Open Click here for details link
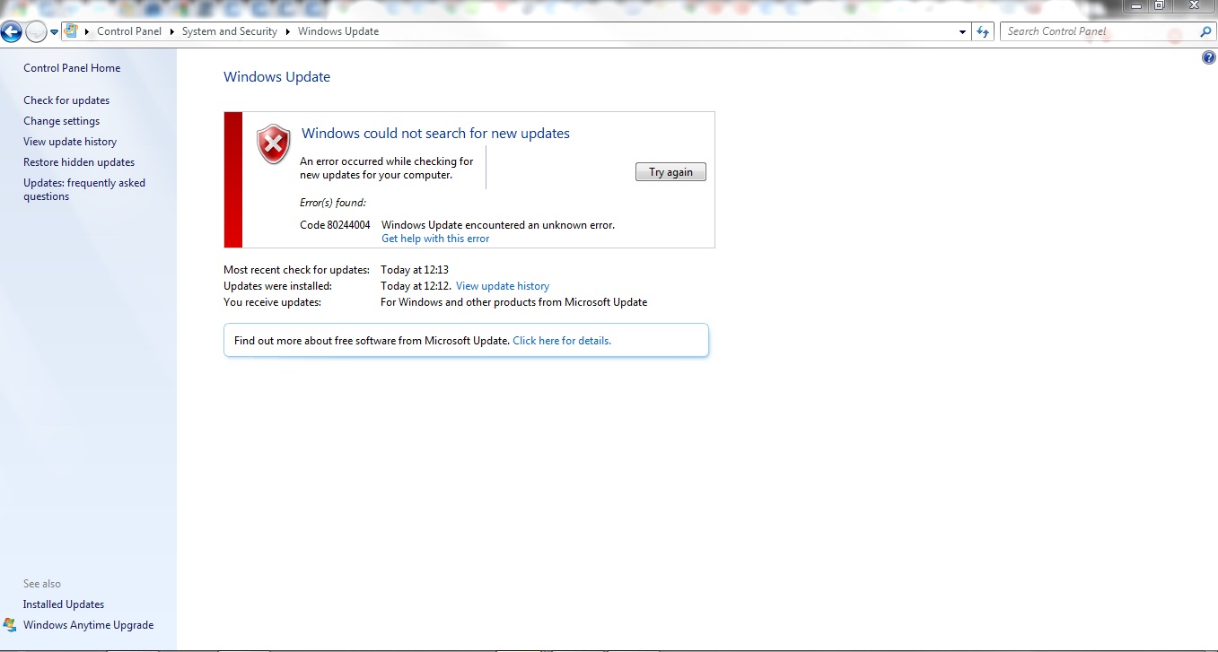The width and height of the screenshot is (1218, 652). pyautogui.click(x=562, y=341)
